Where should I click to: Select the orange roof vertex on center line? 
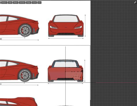[65, 61]
